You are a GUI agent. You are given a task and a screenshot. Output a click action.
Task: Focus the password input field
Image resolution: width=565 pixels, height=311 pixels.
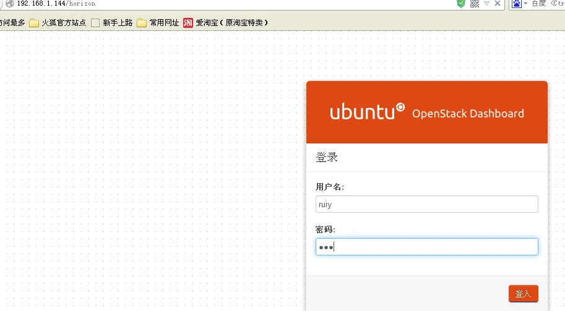(426, 247)
